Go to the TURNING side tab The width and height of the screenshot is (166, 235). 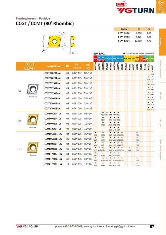click(163, 42)
